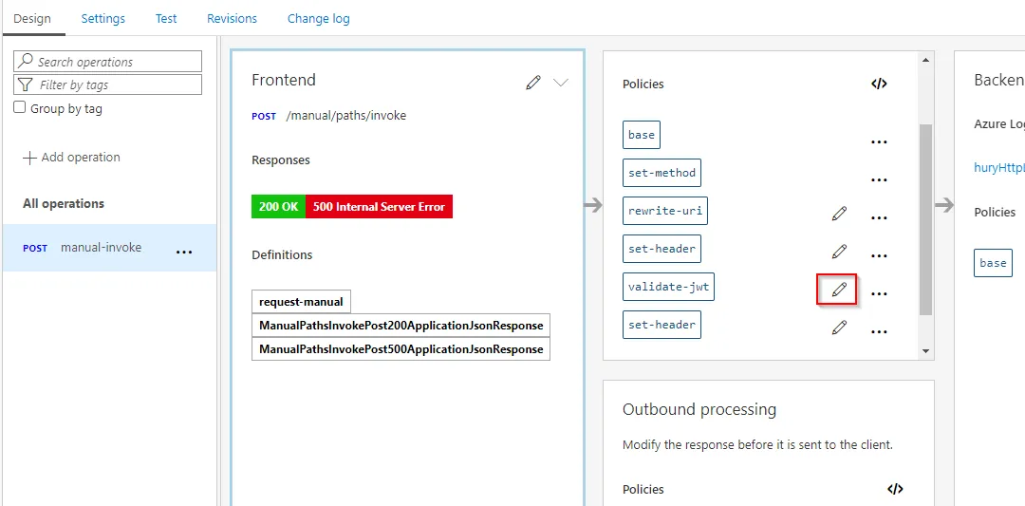Open manual-invoke operation context menu
The width and height of the screenshot is (1025, 506).
pyautogui.click(x=184, y=253)
